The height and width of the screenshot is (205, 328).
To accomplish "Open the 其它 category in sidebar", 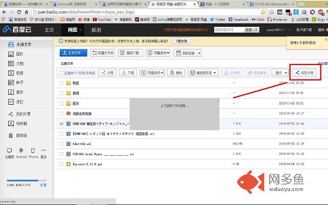I will (16, 102).
